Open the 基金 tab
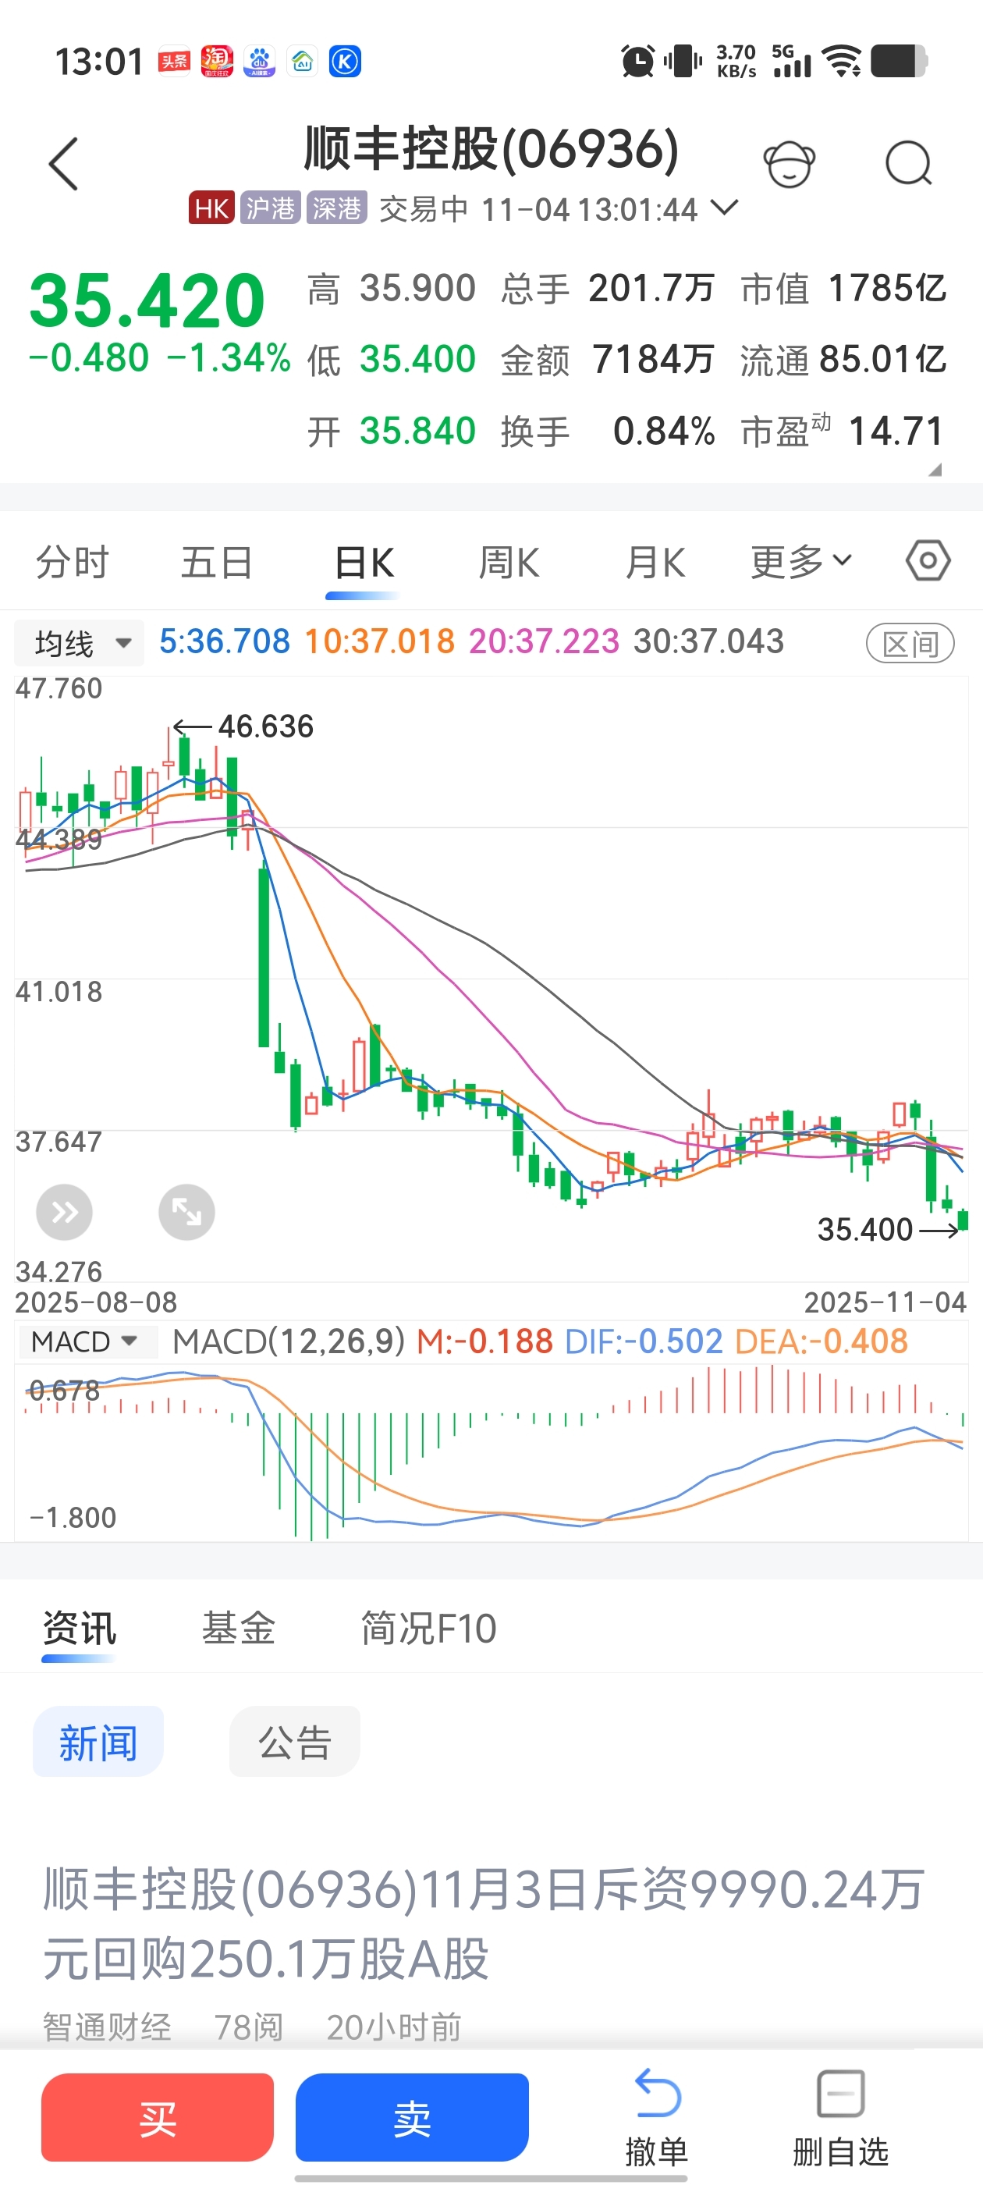983x2185 pixels. coord(238,1629)
